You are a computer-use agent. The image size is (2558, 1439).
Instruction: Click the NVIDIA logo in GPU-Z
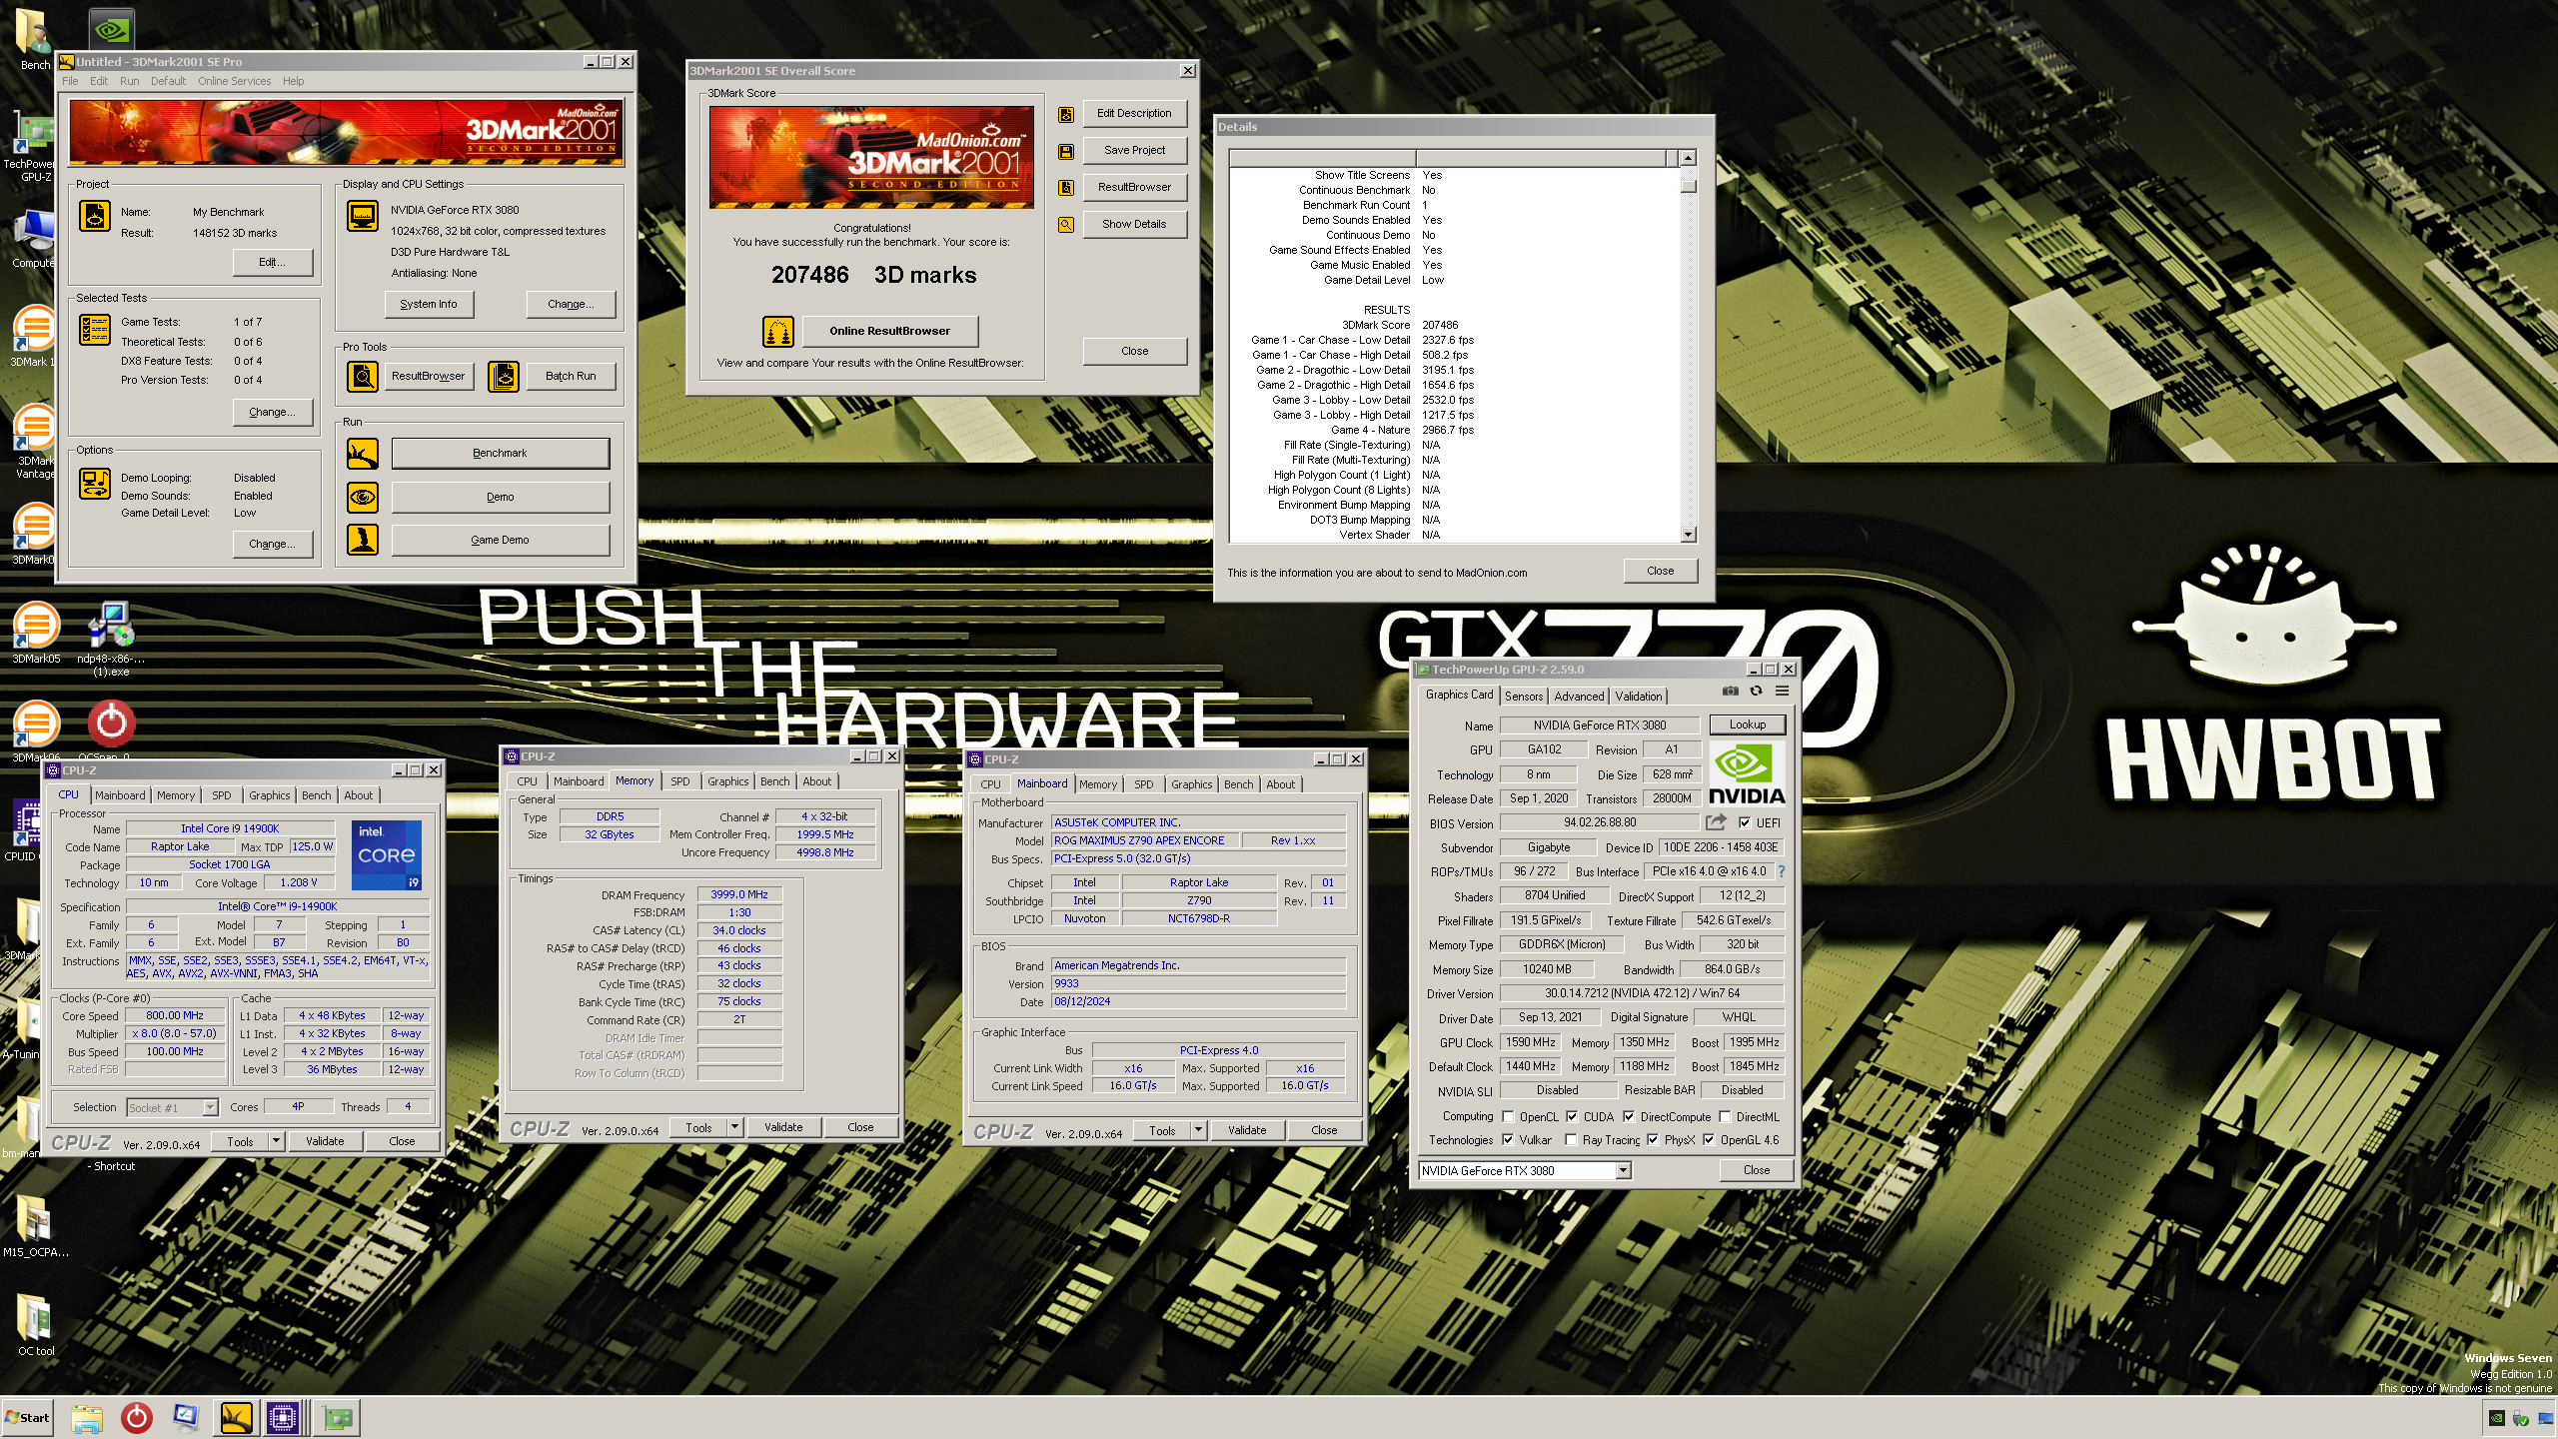point(1747,774)
